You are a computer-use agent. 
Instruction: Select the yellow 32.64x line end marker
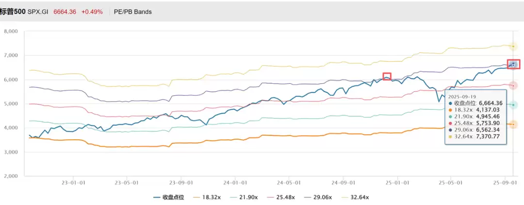click(513, 46)
